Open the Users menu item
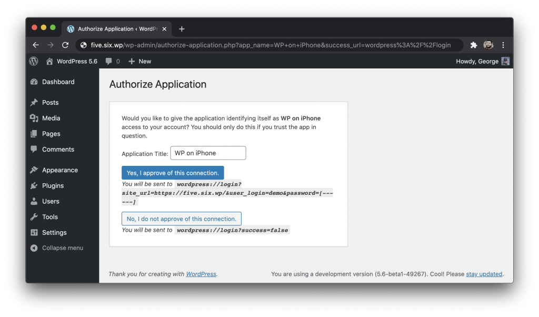This screenshot has width=539, height=317. click(x=51, y=201)
